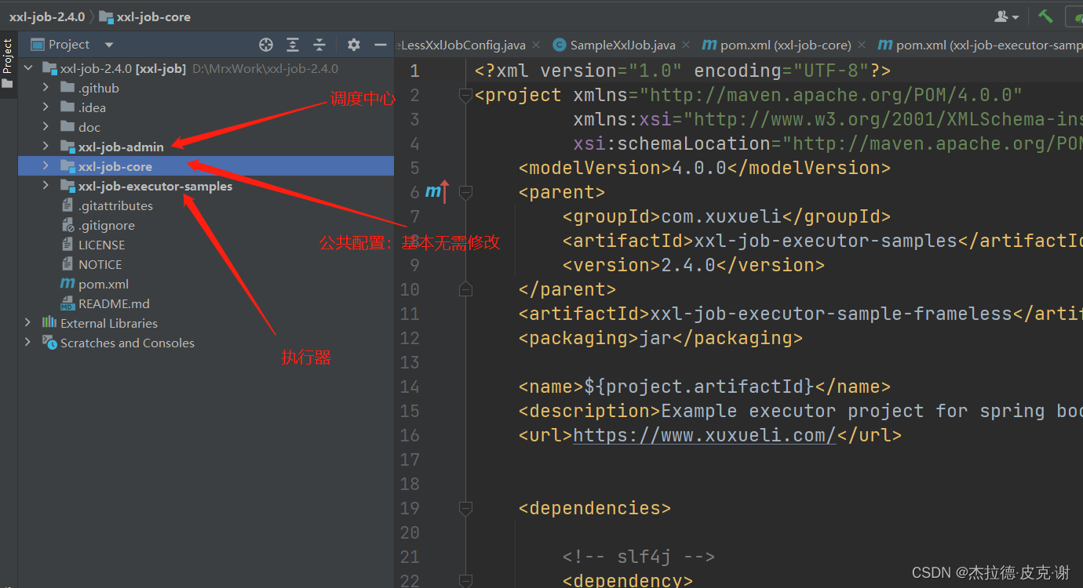Click the slf4j comment on line 21
This screenshot has height=588, width=1083.
coord(639,557)
